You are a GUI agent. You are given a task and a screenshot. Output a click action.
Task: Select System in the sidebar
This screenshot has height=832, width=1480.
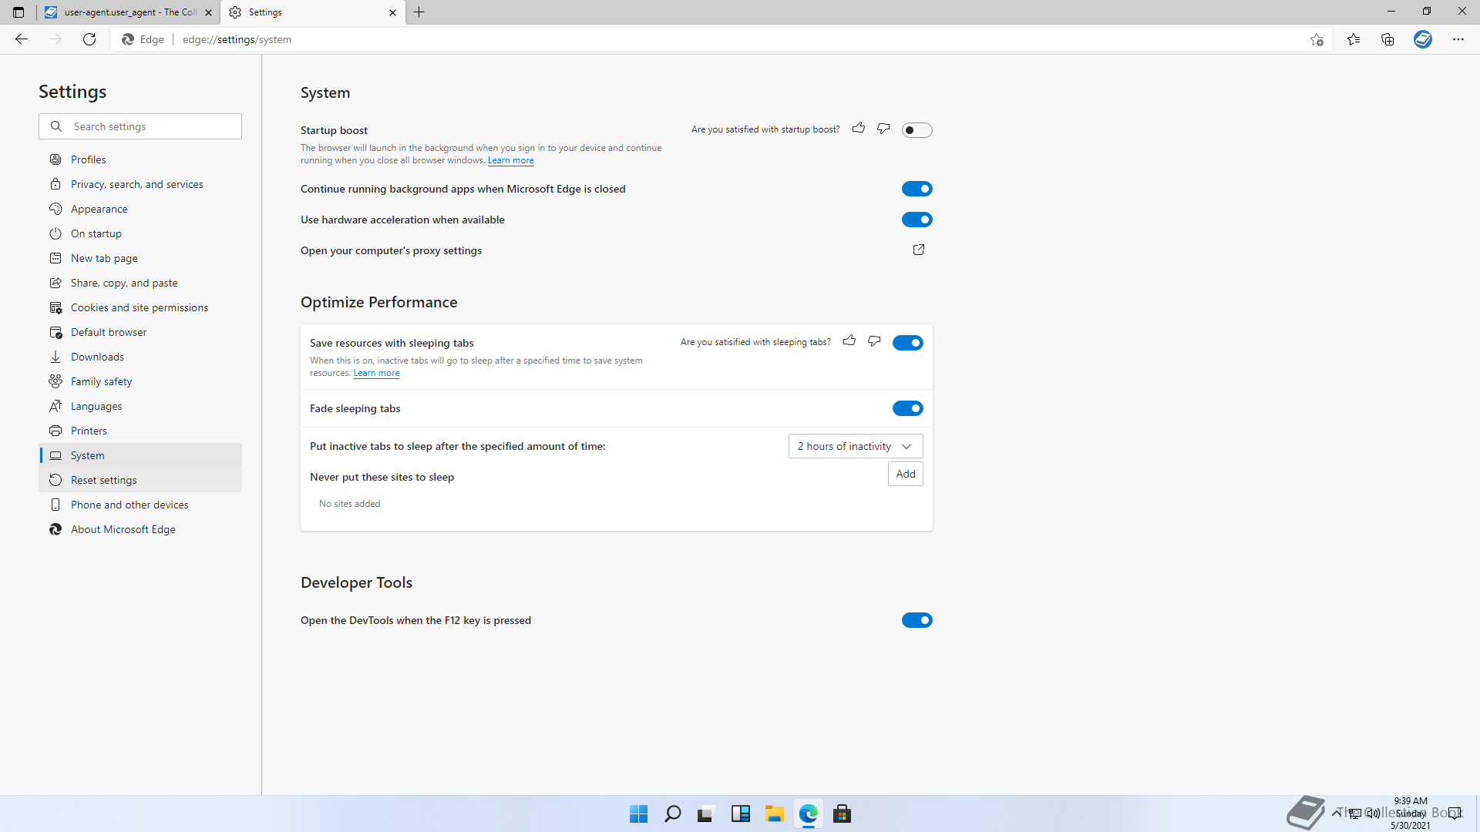pyautogui.click(x=140, y=455)
